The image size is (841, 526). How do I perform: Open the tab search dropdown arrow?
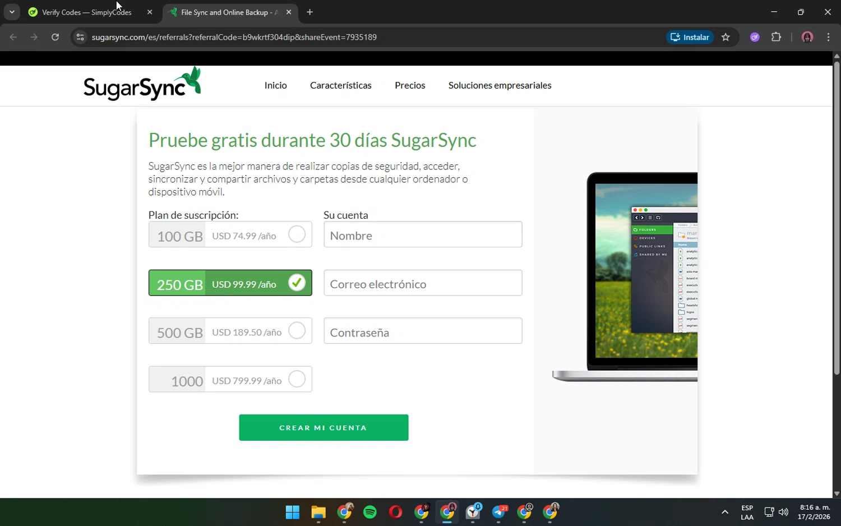tap(12, 12)
